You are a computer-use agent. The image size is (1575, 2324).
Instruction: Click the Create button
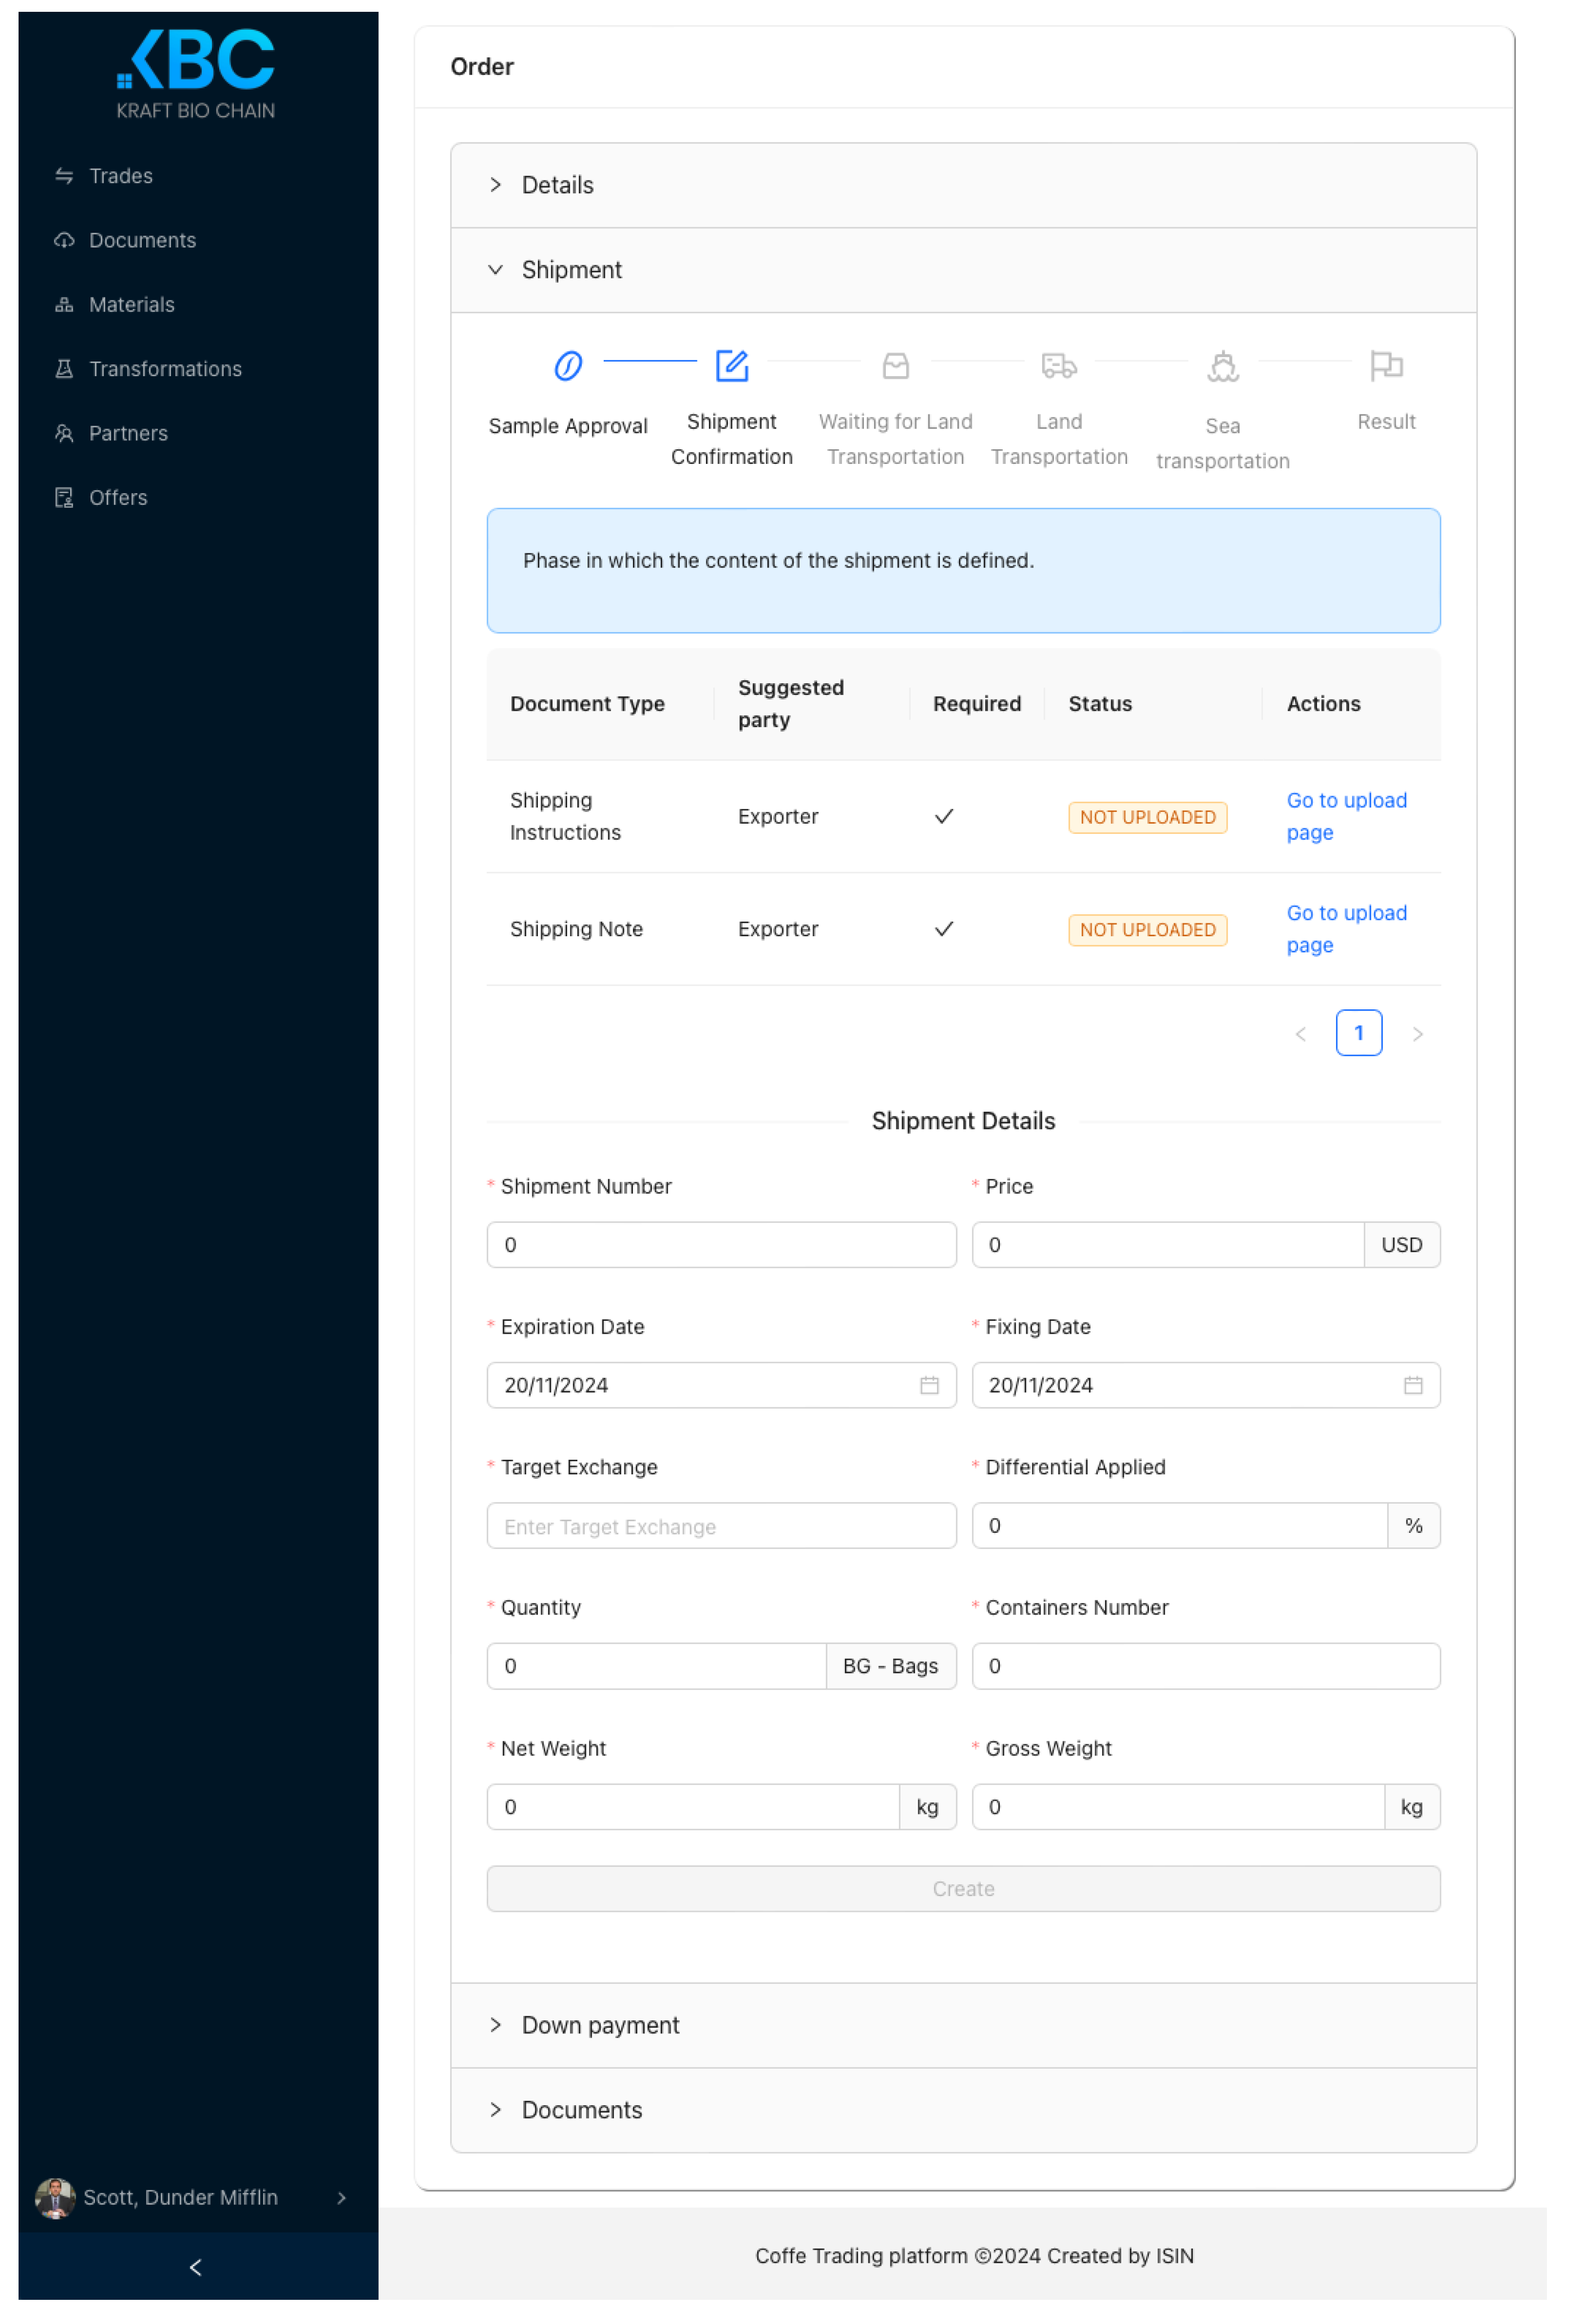pos(963,1889)
